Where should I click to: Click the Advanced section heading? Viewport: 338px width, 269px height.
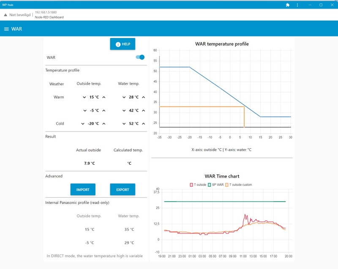coord(54,176)
